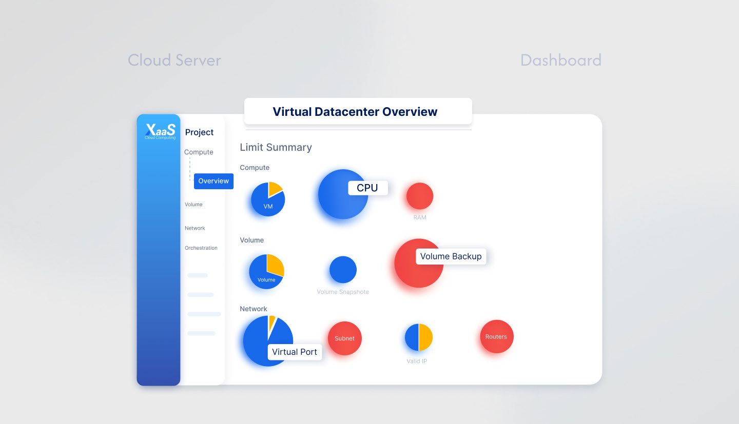The height and width of the screenshot is (424, 739).
Task: Select Network from the sidebar
Action: click(195, 228)
